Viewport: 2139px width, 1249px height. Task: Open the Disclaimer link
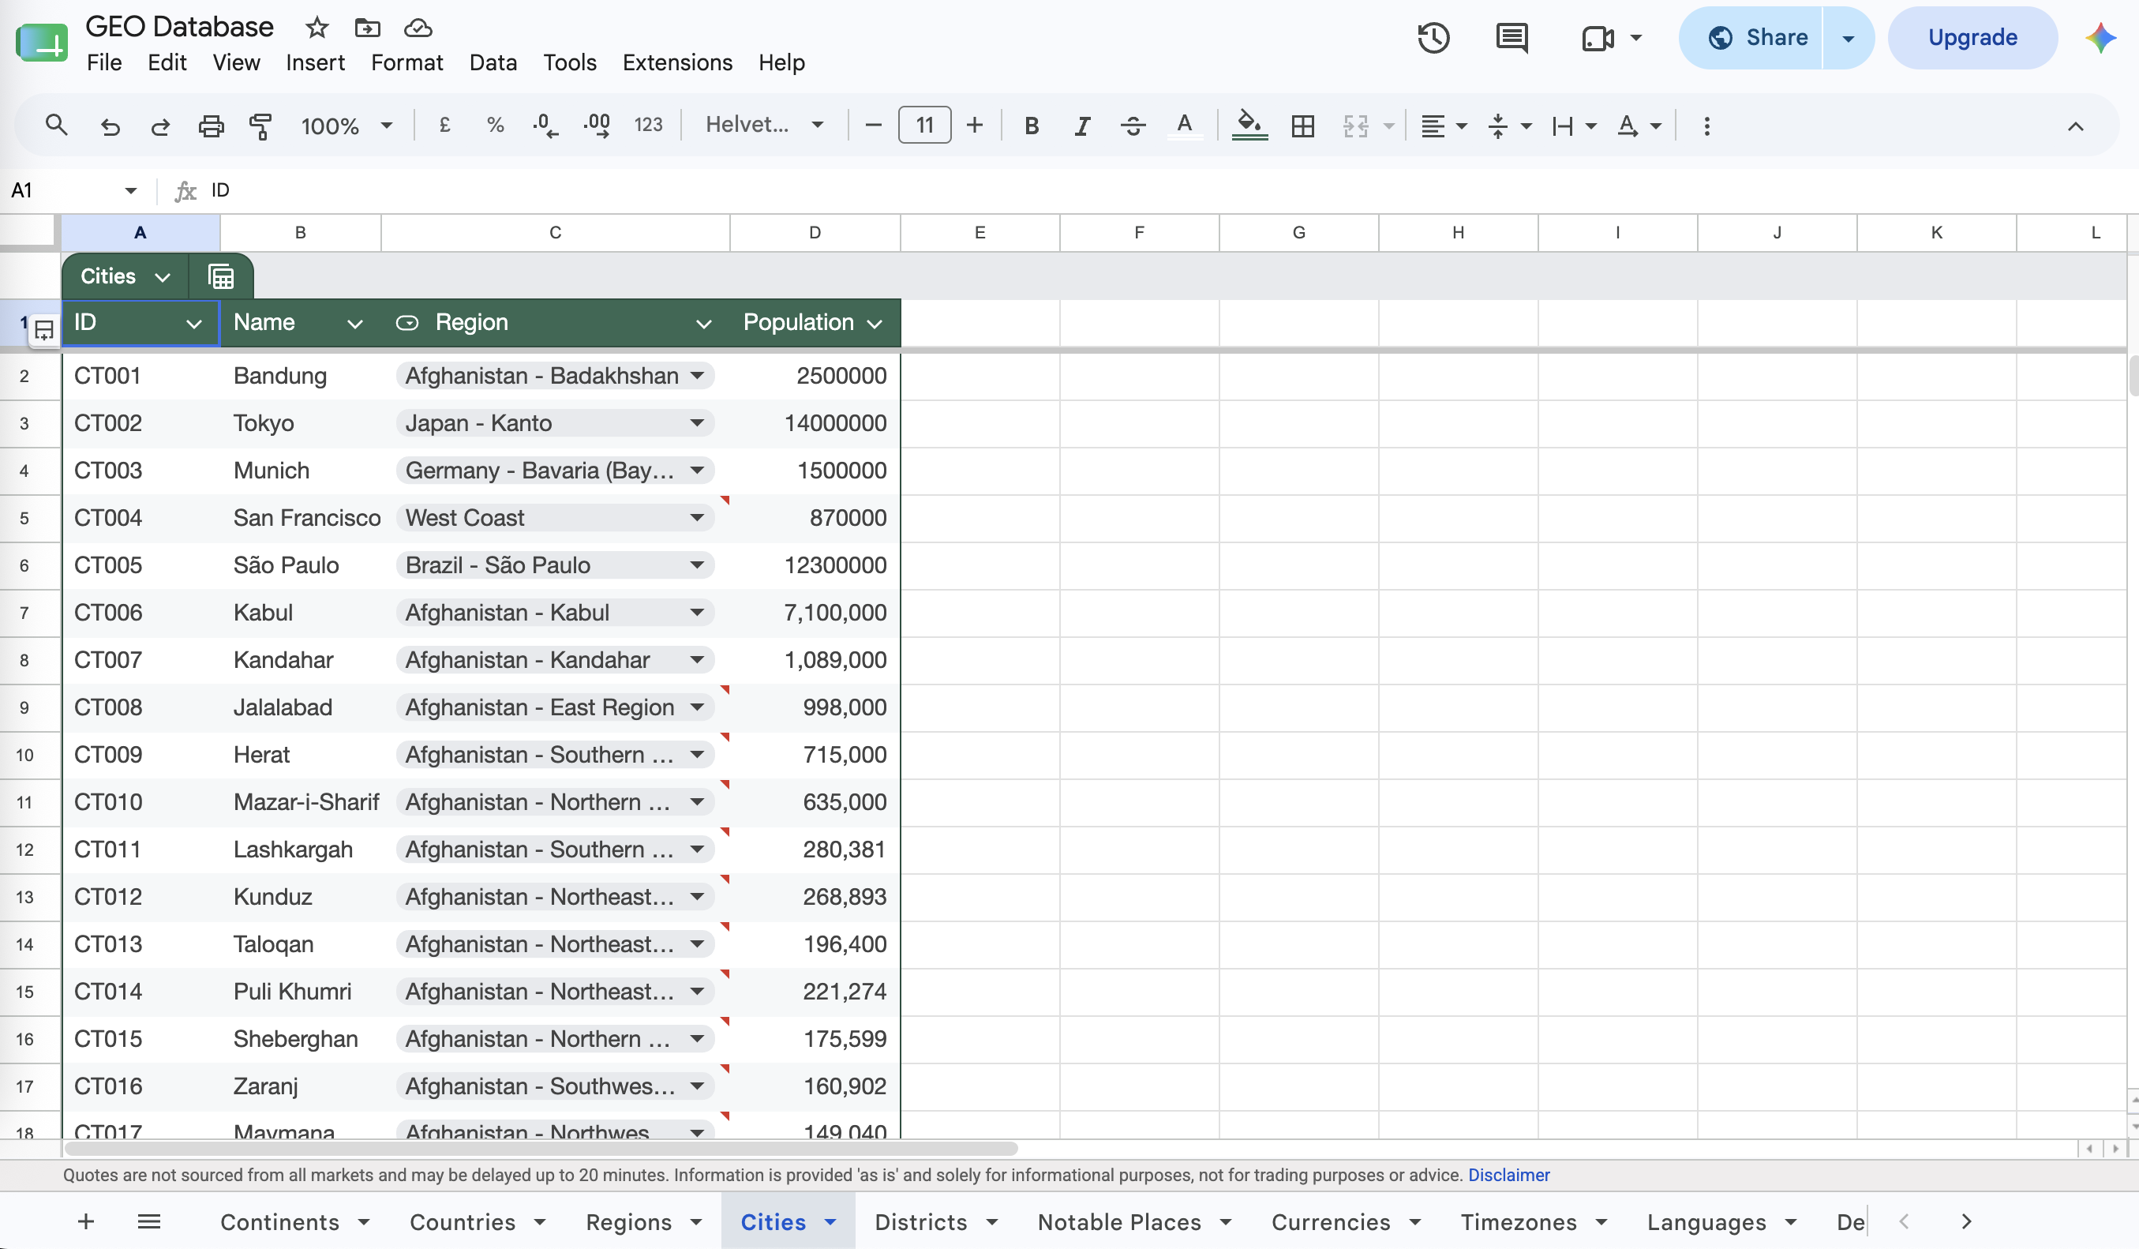click(1508, 1175)
